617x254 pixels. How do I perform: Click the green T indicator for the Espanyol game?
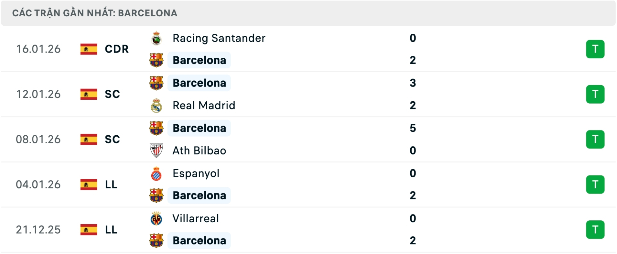pyautogui.click(x=595, y=184)
